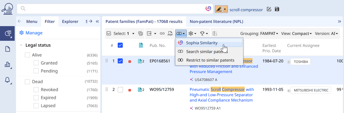
Task: Open the documents page icon in sidebar
Action: (x=7, y=49)
